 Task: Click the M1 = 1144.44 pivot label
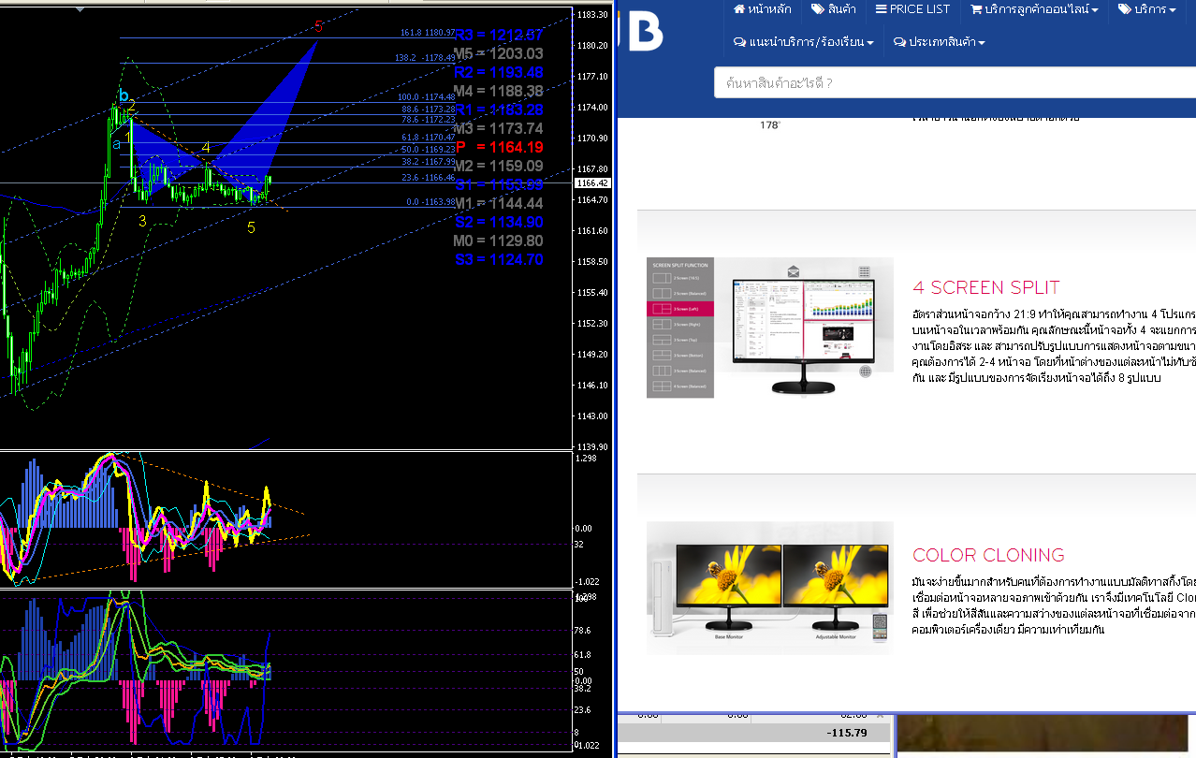tap(498, 203)
